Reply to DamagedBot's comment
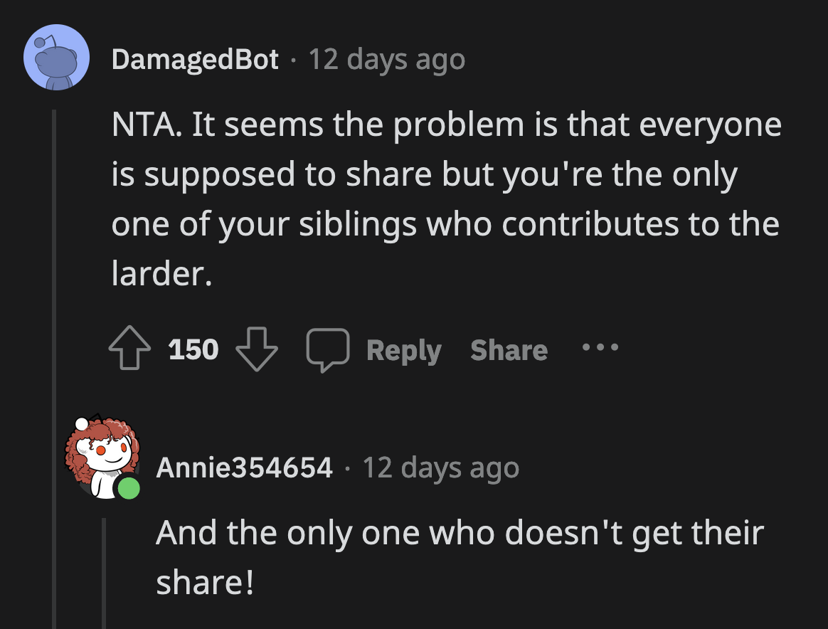The image size is (828, 629). (403, 349)
